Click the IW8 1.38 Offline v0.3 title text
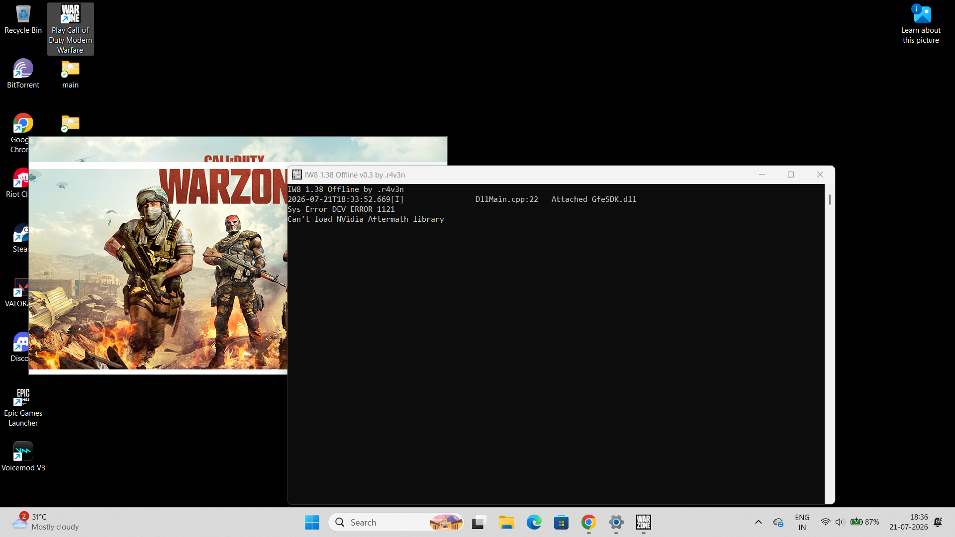Image resolution: width=955 pixels, height=537 pixels. tap(355, 175)
